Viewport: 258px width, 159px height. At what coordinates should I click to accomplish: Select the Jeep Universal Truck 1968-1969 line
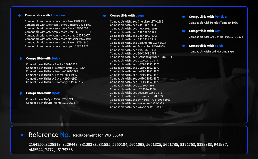140,100
